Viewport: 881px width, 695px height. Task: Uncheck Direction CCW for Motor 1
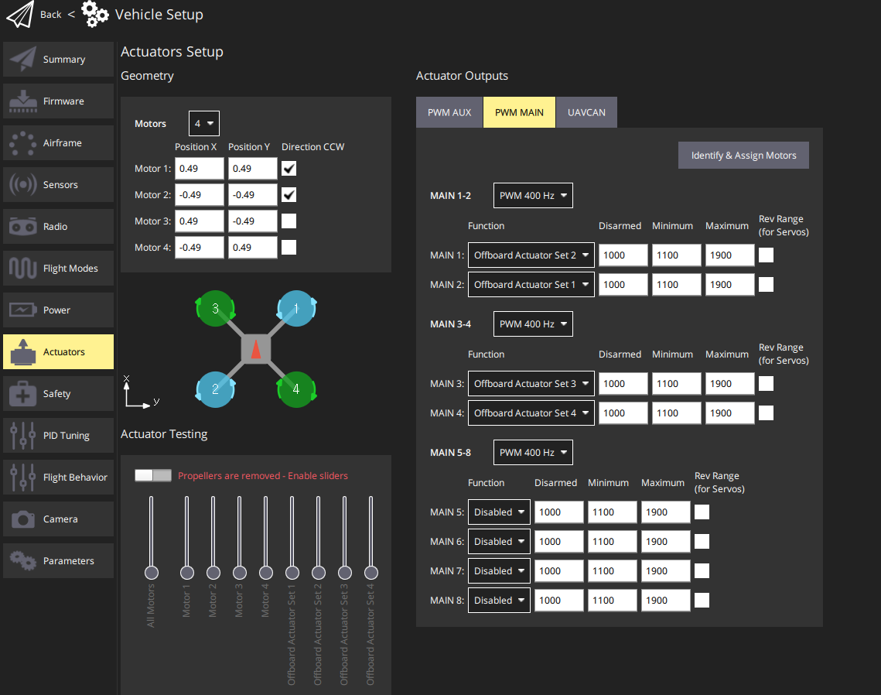289,169
